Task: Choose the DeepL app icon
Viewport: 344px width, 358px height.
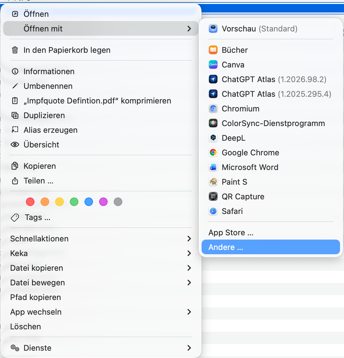Action: tap(213, 138)
